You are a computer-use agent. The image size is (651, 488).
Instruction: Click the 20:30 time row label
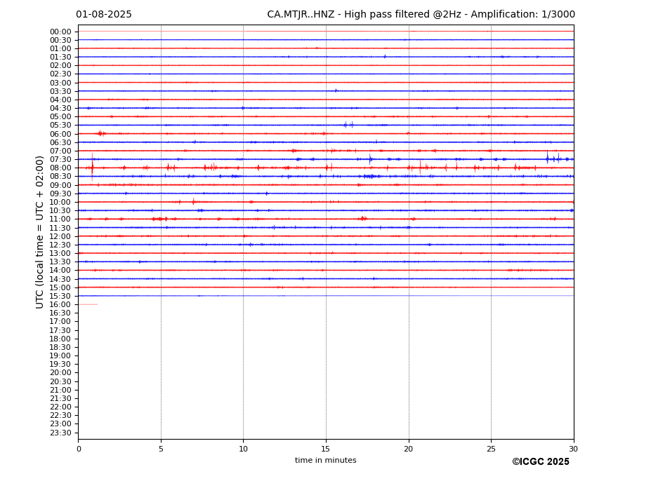tap(60, 381)
